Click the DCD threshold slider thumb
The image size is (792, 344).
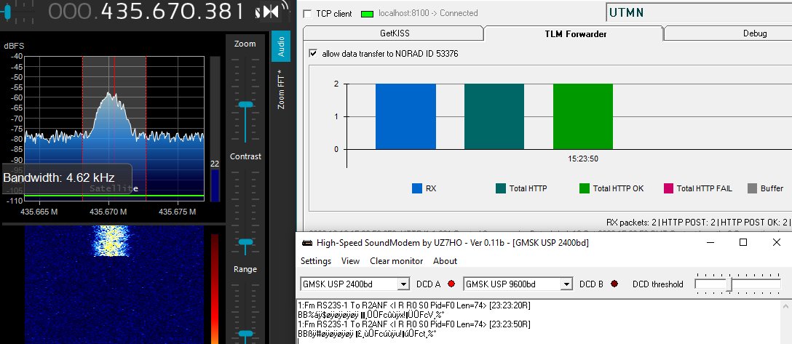(729, 284)
